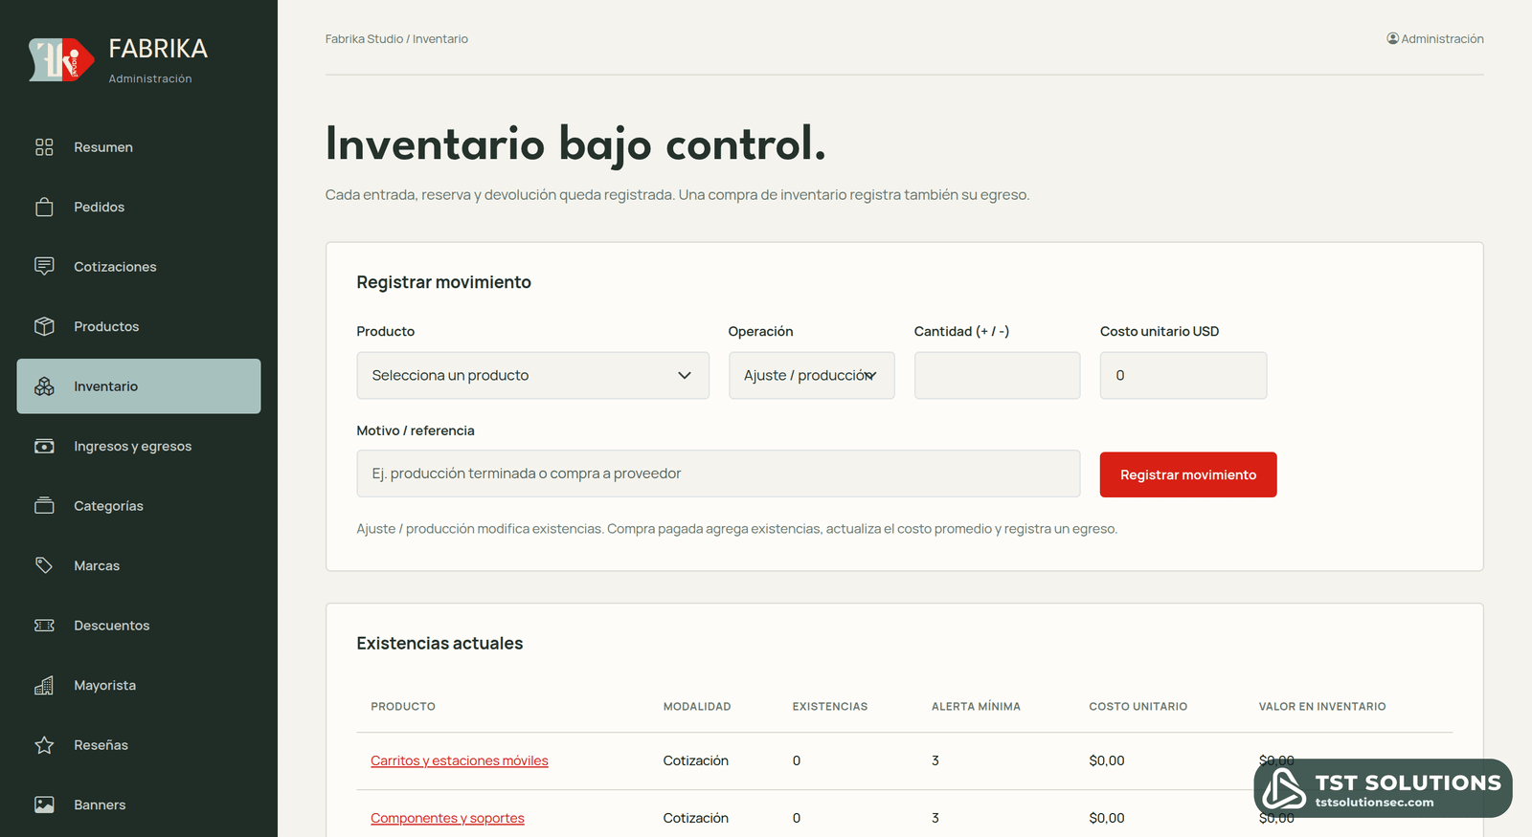Open the 'Componentes y soportes' link
Viewport: 1532px width, 837px height.
tap(447, 818)
